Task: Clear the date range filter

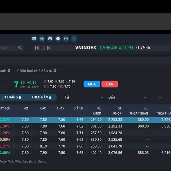Action: tap(160, 97)
